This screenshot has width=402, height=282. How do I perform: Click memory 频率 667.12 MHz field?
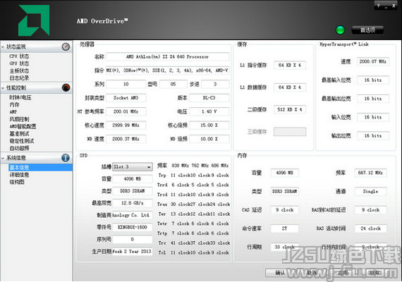click(x=370, y=173)
